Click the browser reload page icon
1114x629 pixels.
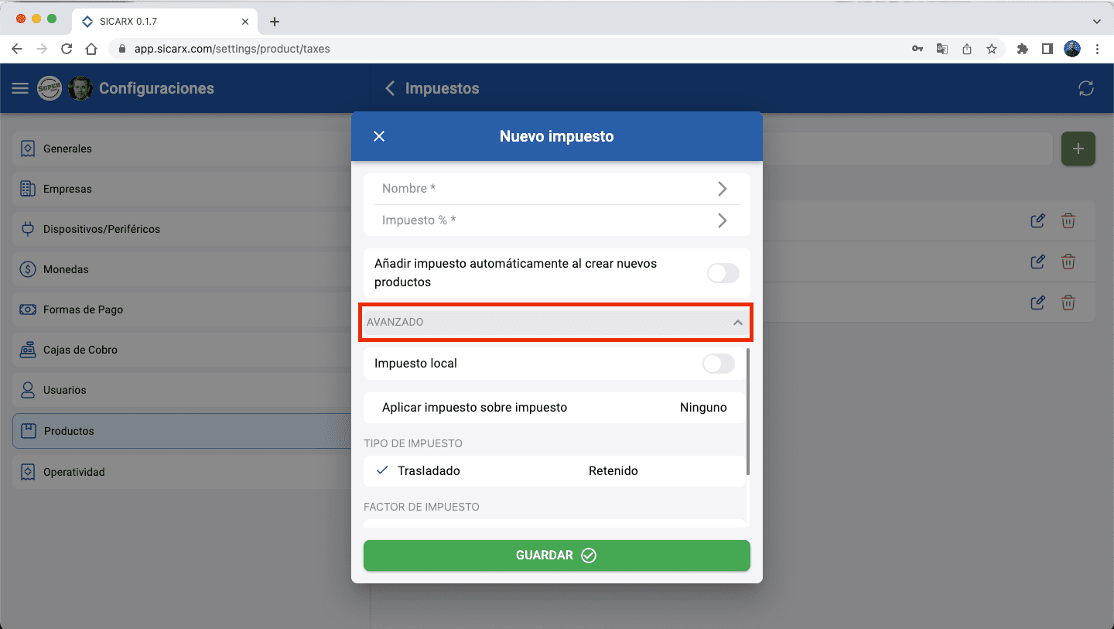click(67, 49)
